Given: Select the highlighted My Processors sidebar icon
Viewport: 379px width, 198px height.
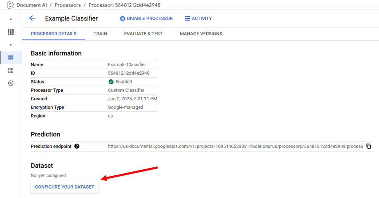Looking at the screenshot, I should (x=11, y=58).
